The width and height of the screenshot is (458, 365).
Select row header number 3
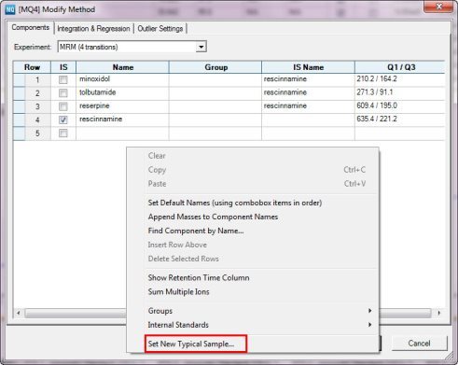click(37, 106)
